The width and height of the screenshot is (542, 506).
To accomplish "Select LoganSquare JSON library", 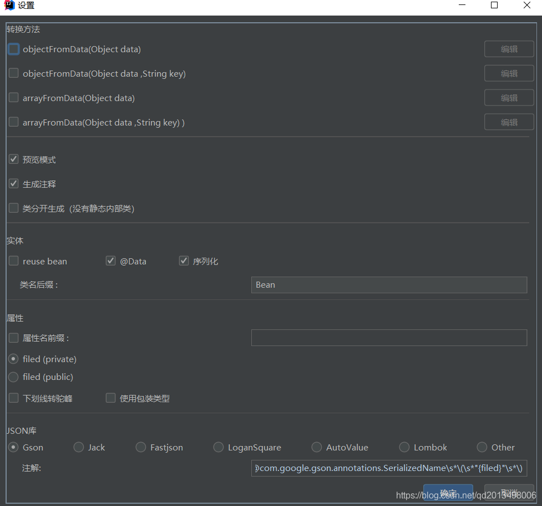I will pyautogui.click(x=219, y=447).
